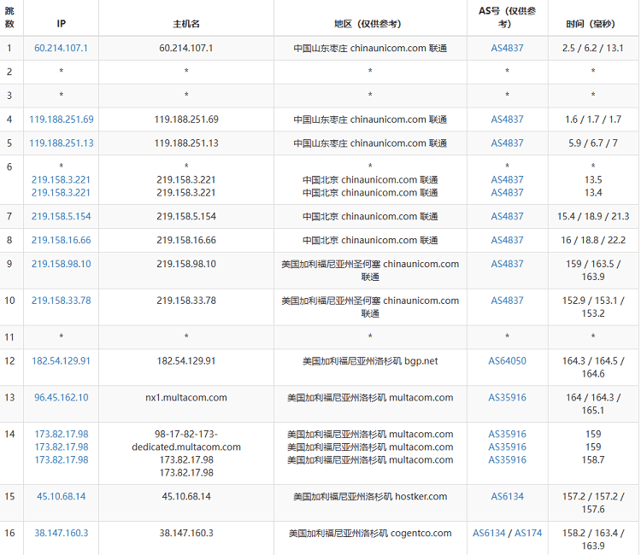This screenshot has height=555, width=641.
Task: Select time value 152.9 / 153.1 / 153.2
Action: pos(593,307)
